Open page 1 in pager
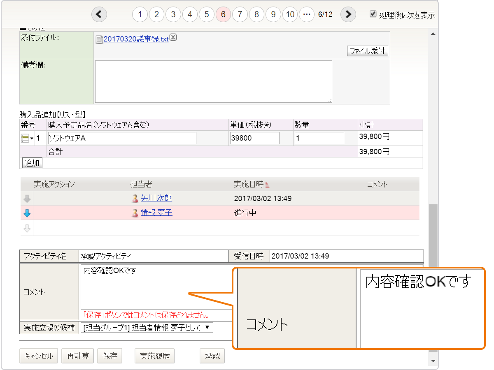 [x=140, y=14]
